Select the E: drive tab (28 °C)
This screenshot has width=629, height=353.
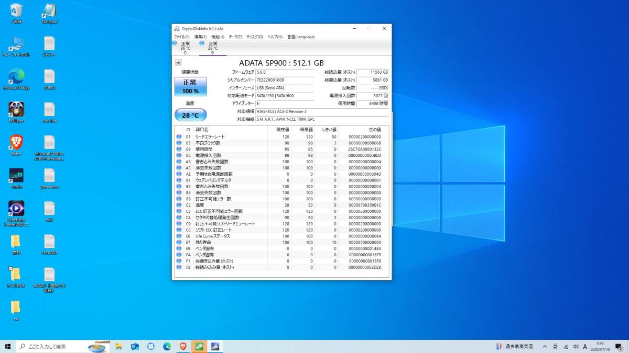click(213, 48)
